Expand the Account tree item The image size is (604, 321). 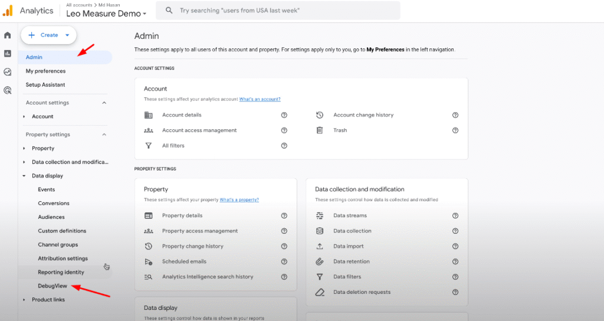24,116
